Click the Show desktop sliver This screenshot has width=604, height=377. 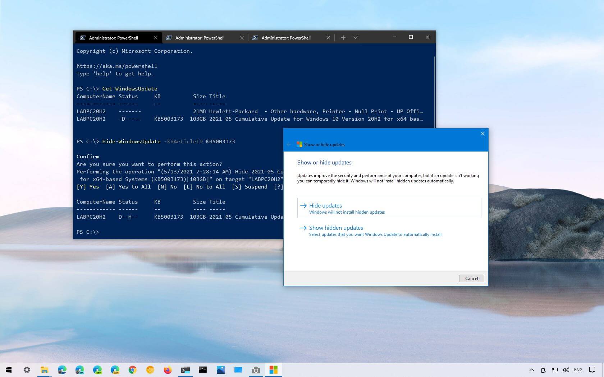[x=603, y=370]
